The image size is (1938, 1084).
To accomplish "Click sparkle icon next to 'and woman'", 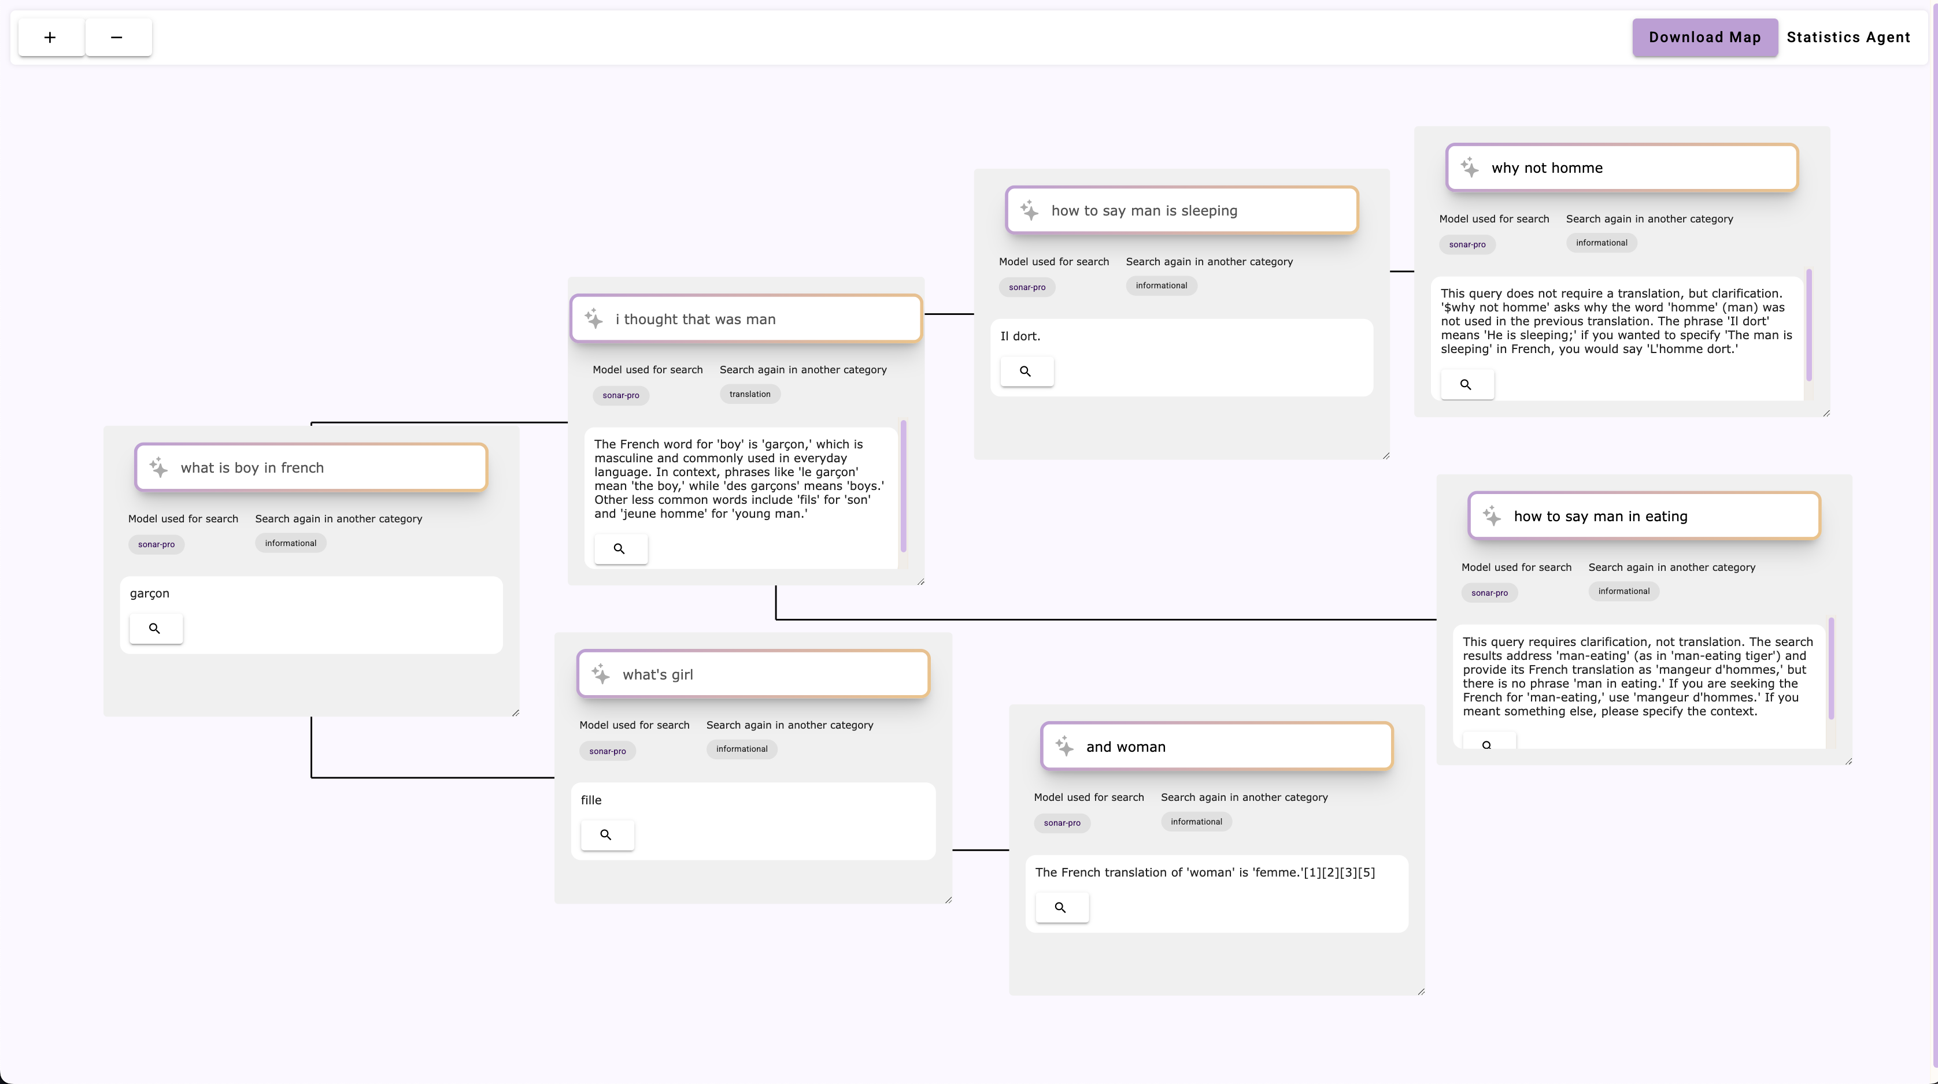I will [x=1064, y=747].
